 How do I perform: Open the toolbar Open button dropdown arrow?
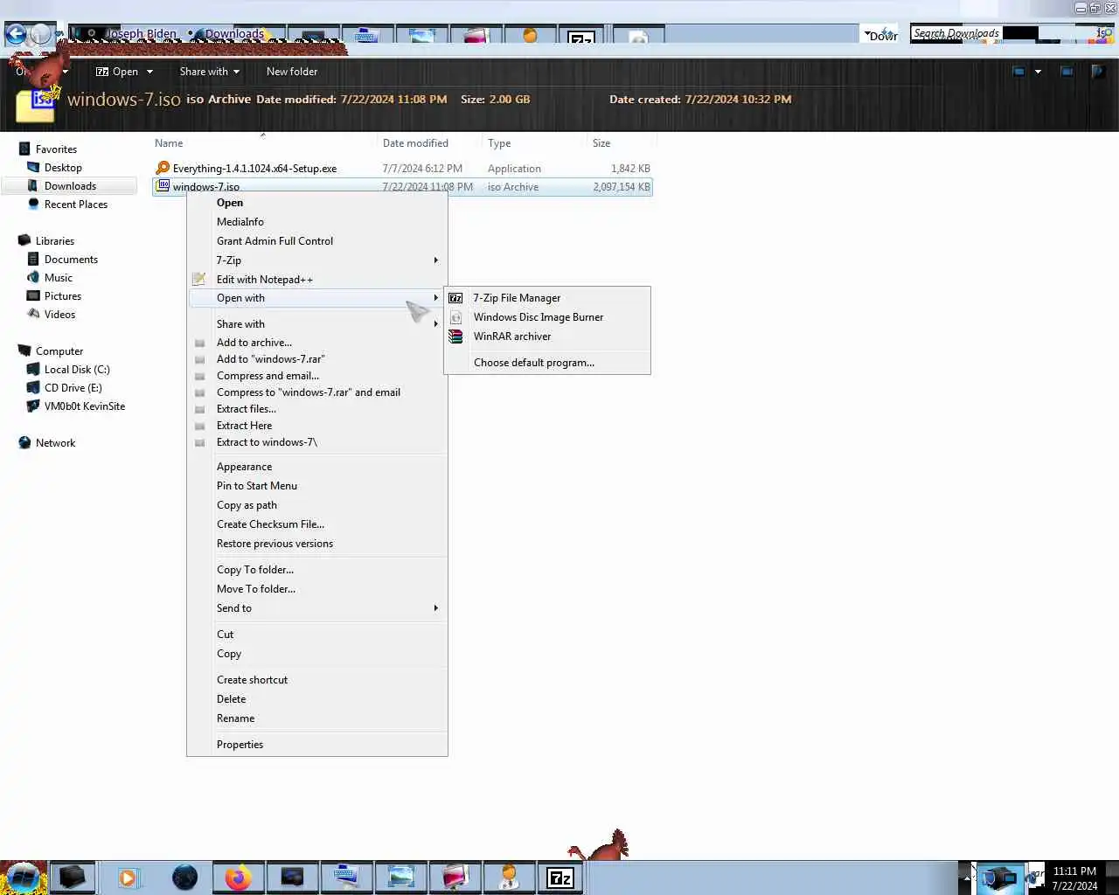pos(149,72)
